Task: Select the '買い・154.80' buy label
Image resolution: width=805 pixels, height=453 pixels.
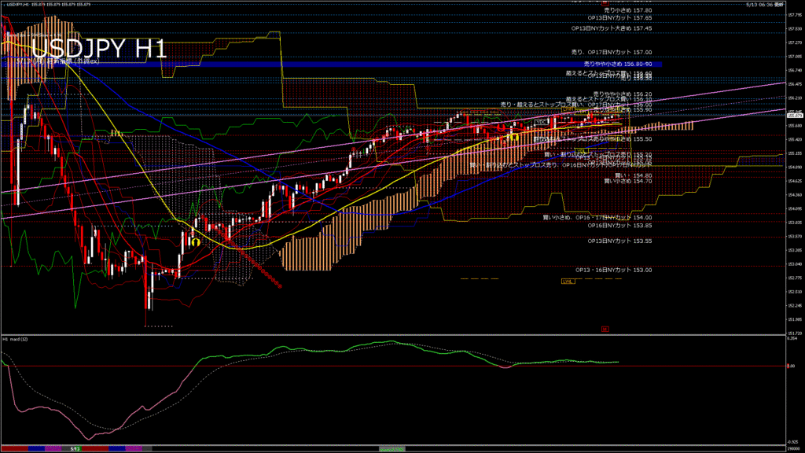Action: [x=634, y=175]
